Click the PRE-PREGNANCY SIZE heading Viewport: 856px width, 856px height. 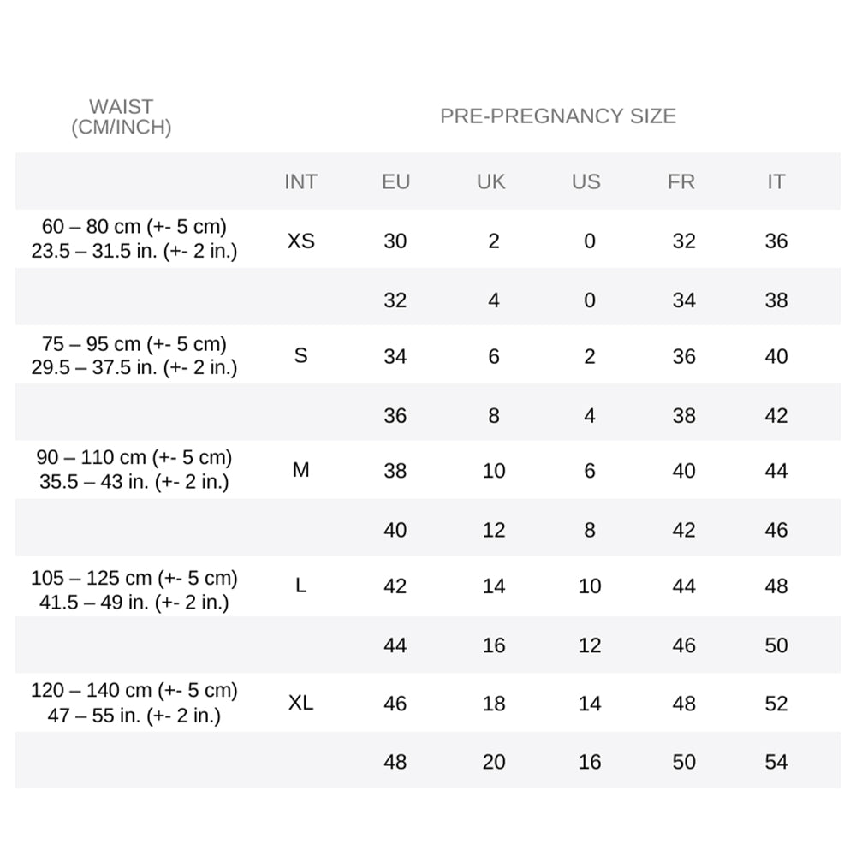point(558,116)
